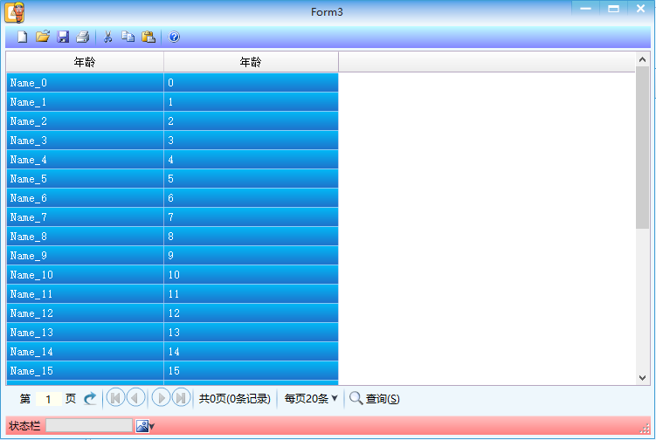Click the Print toolbar icon
The image size is (656, 440).
tap(83, 37)
